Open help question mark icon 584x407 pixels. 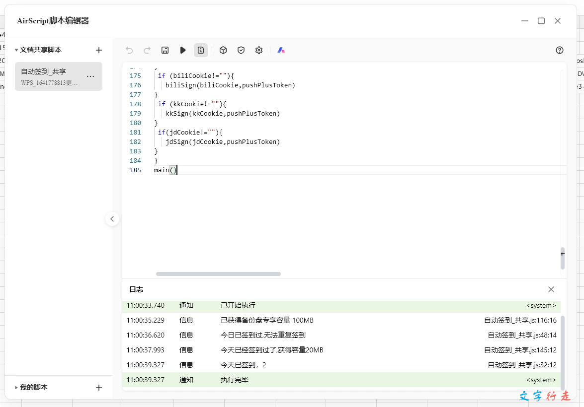[560, 50]
